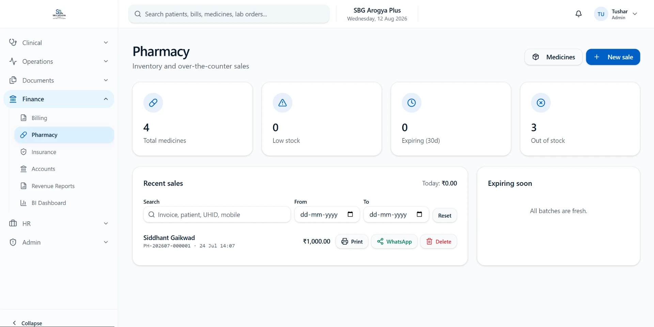
Task: Open the user menu chevron beside Tushar
Action: pos(635,14)
